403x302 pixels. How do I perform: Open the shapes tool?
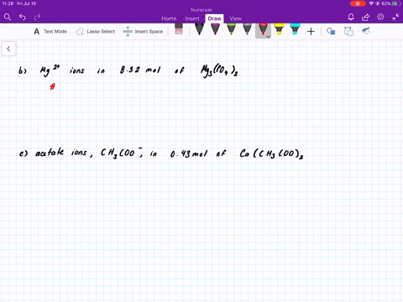(331, 31)
